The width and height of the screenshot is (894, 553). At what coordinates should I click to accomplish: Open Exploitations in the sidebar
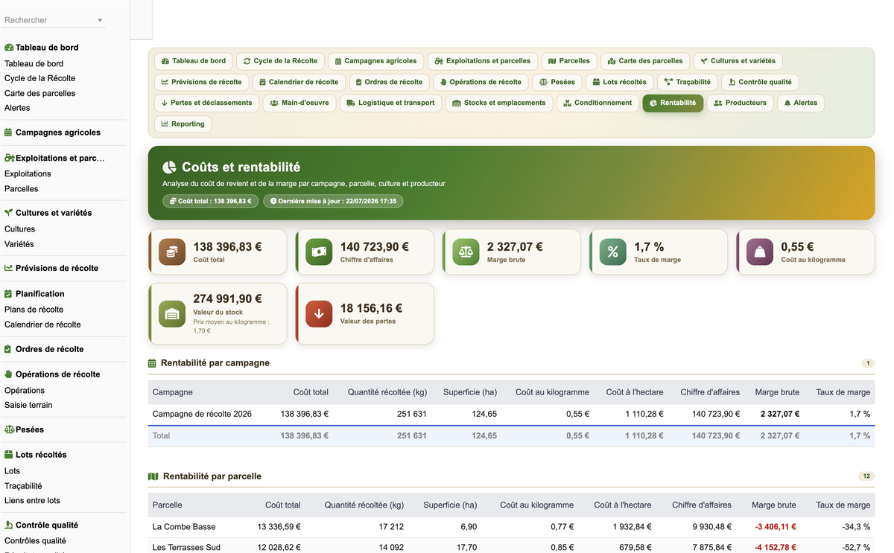(x=28, y=173)
